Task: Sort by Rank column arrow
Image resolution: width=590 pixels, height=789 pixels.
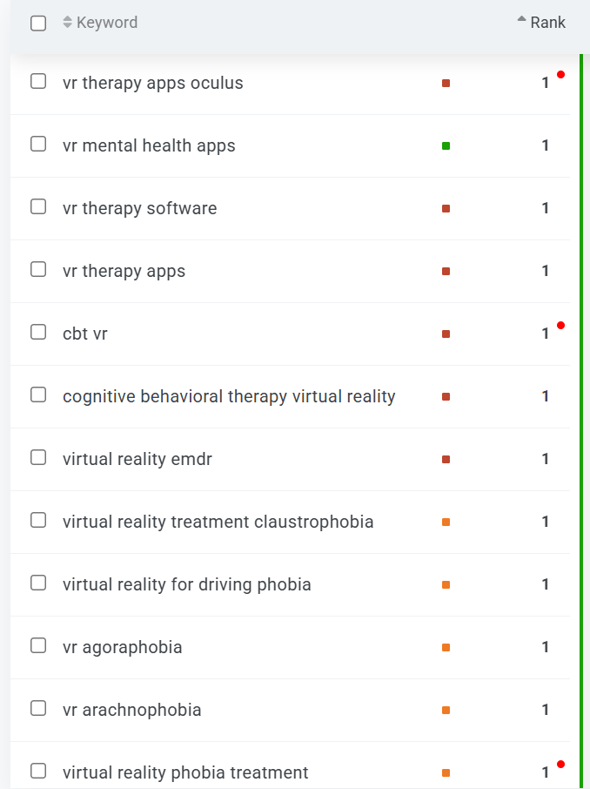Action: 521,19
